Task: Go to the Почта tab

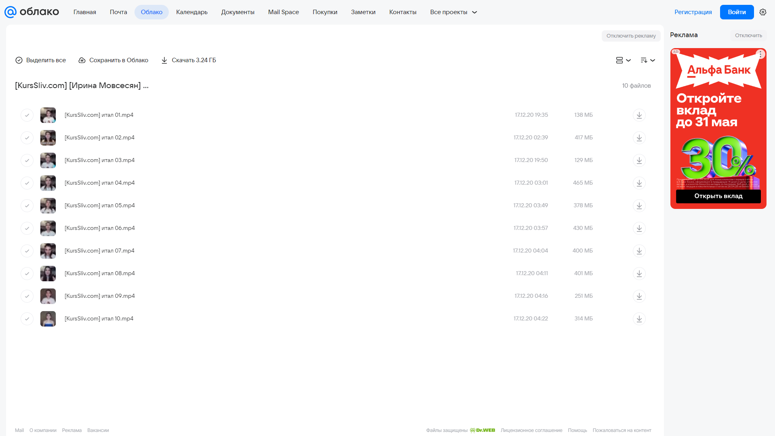Action: coord(118,12)
